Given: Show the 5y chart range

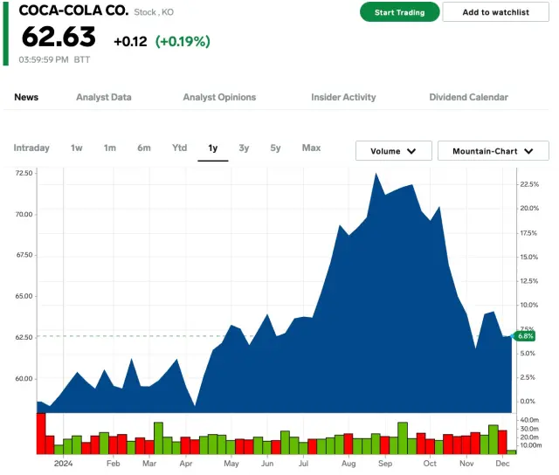Looking at the screenshot, I should pos(275,148).
